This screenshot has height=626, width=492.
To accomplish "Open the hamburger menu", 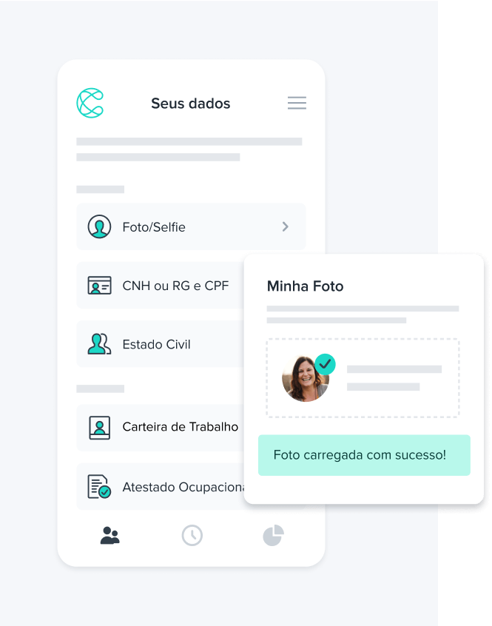I will point(297,103).
